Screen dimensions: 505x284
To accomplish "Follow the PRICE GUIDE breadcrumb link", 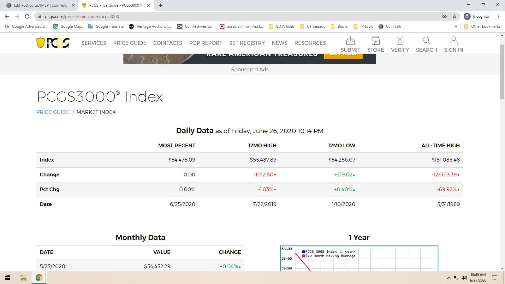I will pos(53,112).
